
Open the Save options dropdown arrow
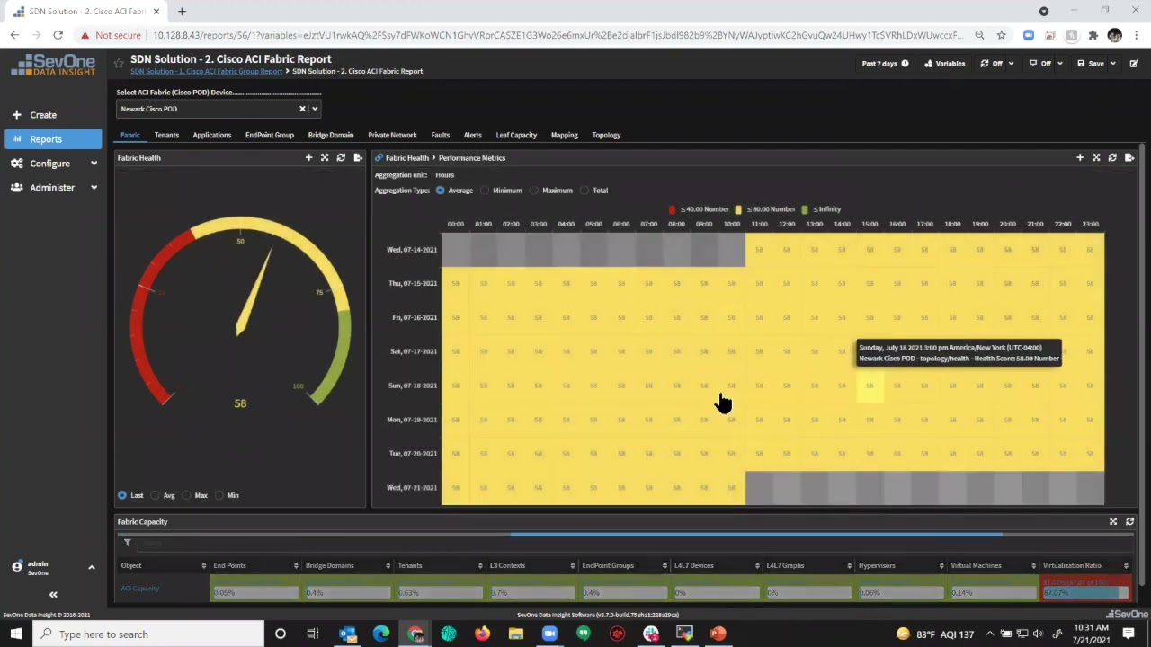point(1113,64)
